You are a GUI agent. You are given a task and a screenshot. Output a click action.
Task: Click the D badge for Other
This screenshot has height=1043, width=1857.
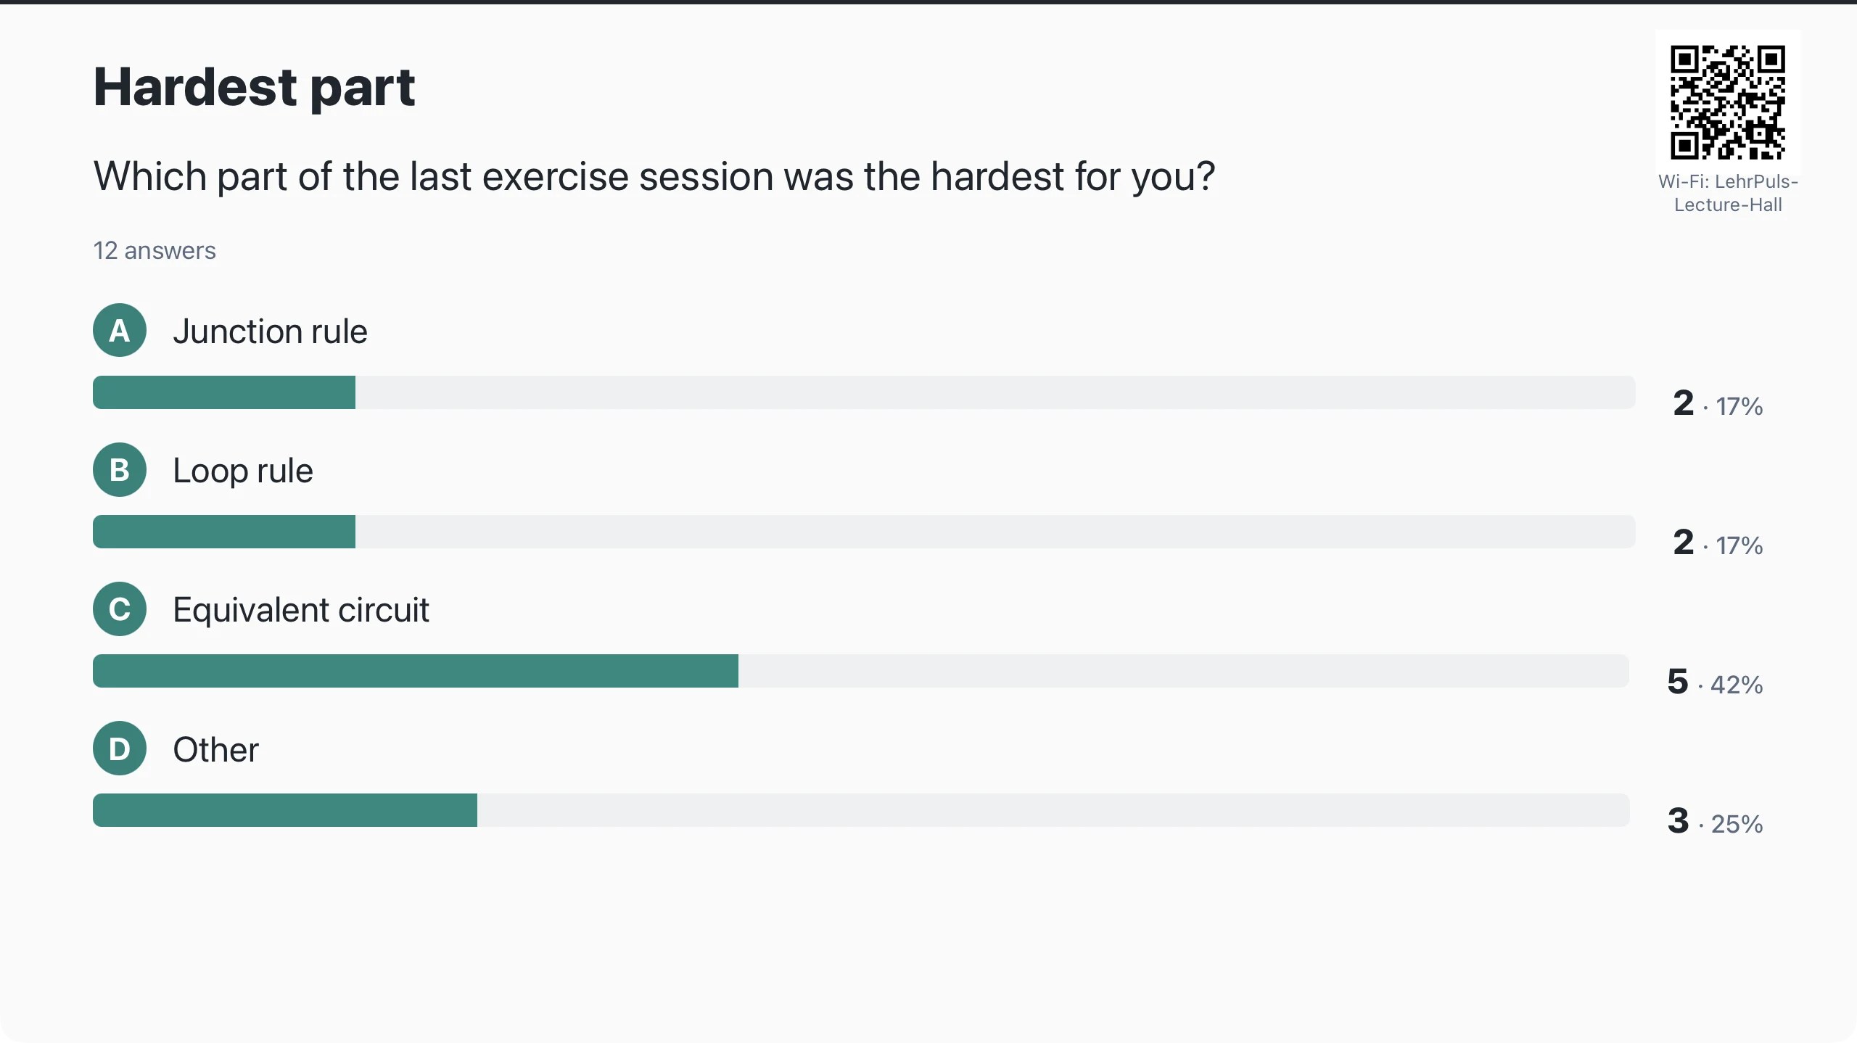pyautogui.click(x=120, y=749)
